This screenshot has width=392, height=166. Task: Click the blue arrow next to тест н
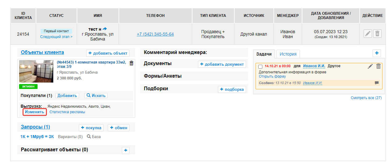click(x=105, y=29)
